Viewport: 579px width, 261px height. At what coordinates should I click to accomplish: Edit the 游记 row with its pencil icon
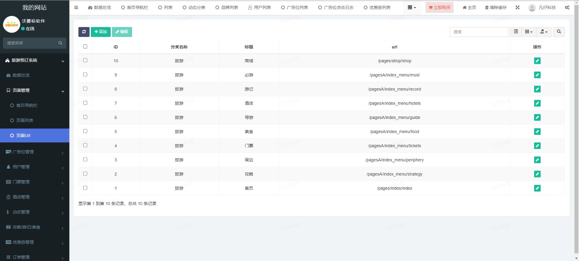click(537, 89)
